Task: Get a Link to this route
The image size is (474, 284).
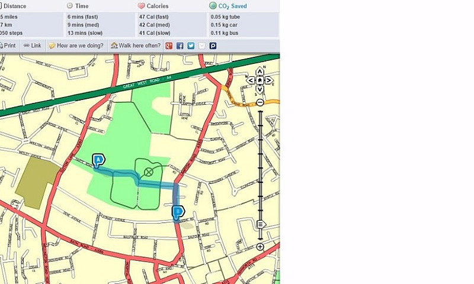Action: pyautogui.click(x=33, y=46)
